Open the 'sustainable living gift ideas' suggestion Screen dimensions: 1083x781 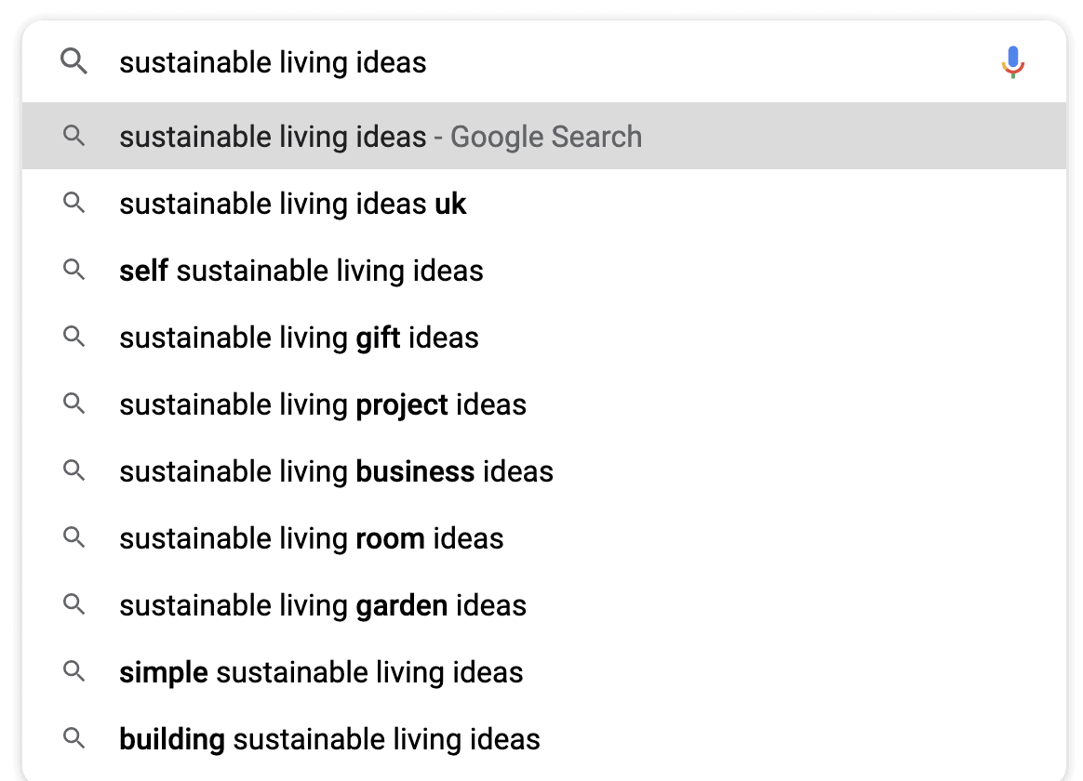coord(299,338)
